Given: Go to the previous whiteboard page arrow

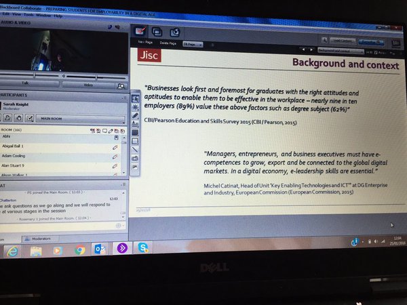Looking at the screenshot, I should click(x=303, y=49).
